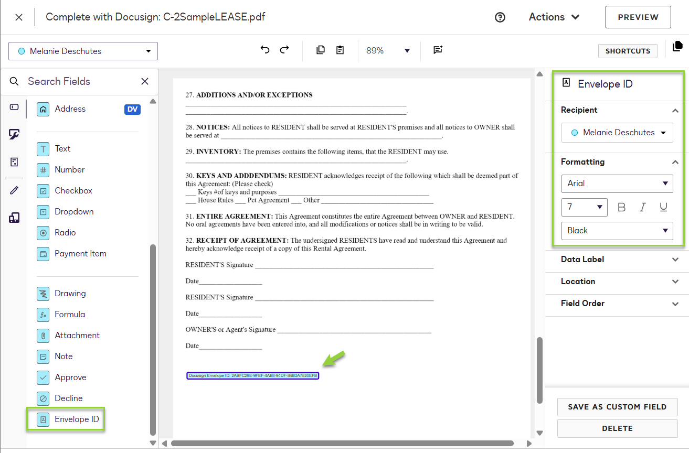Open the add comment tool
Image resolution: width=689 pixels, height=453 pixels.
pyautogui.click(x=438, y=50)
